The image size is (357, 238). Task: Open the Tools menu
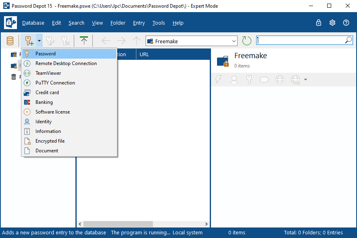[x=159, y=23]
